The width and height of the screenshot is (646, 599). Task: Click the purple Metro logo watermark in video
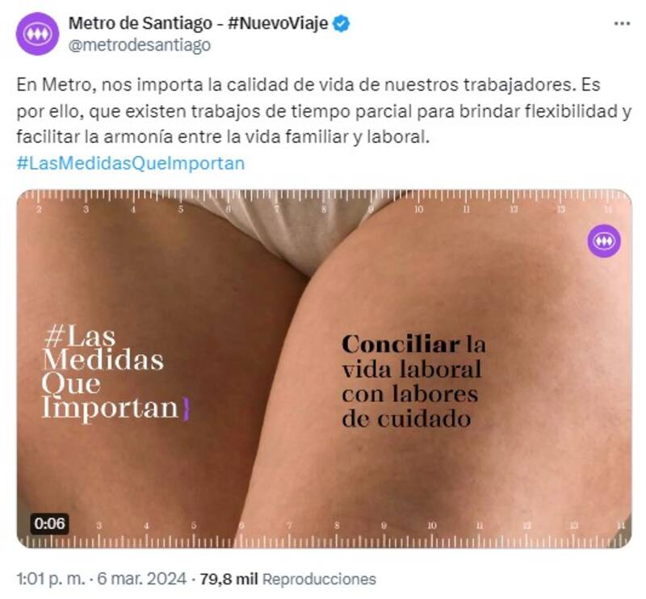click(x=604, y=241)
